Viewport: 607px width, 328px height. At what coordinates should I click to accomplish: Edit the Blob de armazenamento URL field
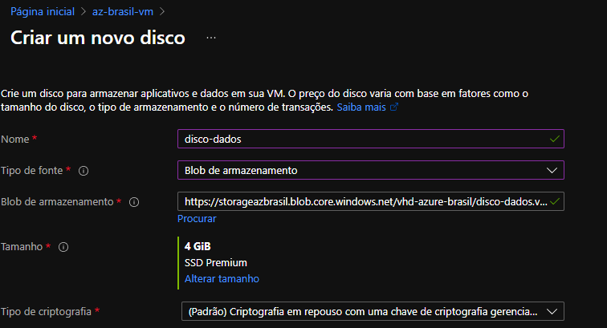click(371, 201)
